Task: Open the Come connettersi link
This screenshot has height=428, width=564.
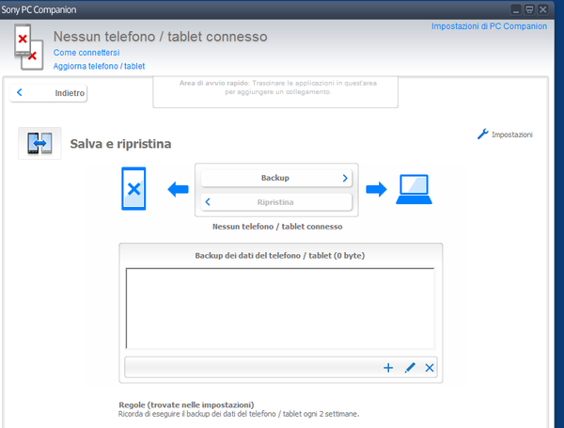Action: pos(86,53)
